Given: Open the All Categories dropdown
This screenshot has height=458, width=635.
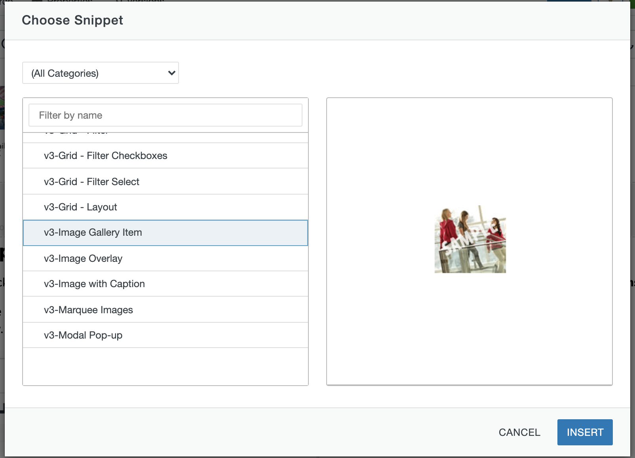Looking at the screenshot, I should [101, 73].
